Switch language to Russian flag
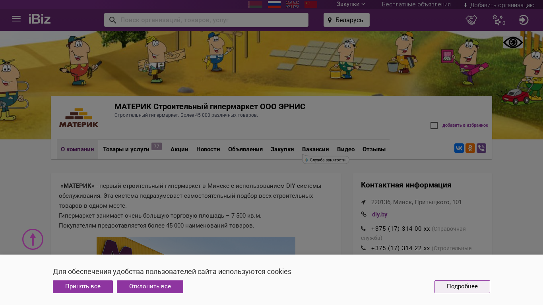The height and width of the screenshot is (305, 543). [x=274, y=4]
